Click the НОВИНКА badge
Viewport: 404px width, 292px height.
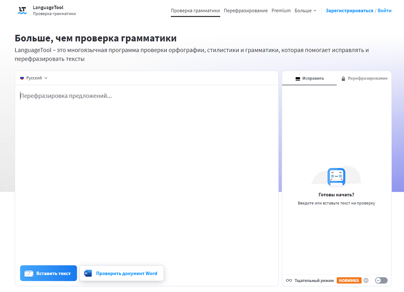[x=349, y=280]
